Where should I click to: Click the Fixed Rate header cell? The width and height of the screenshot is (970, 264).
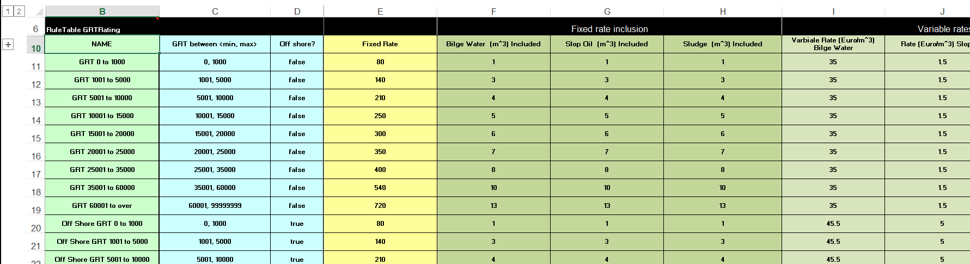[380, 44]
